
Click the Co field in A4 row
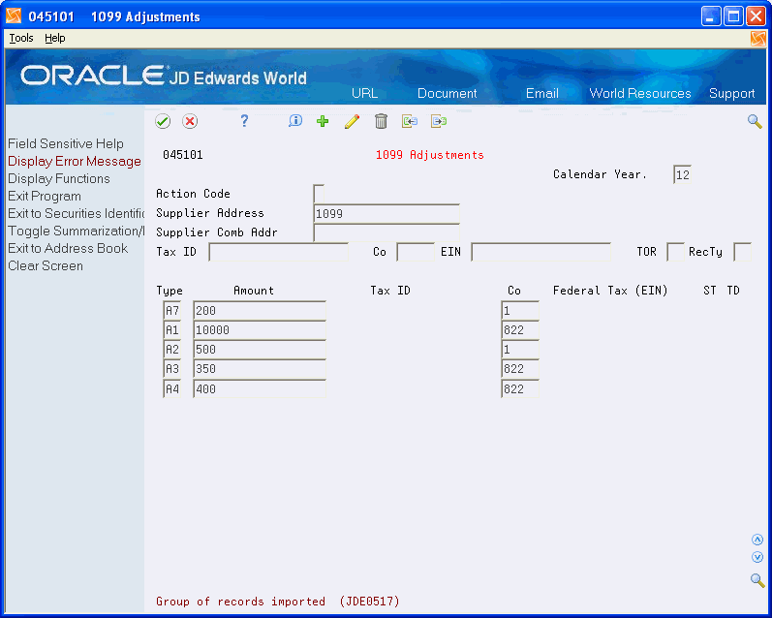[520, 389]
